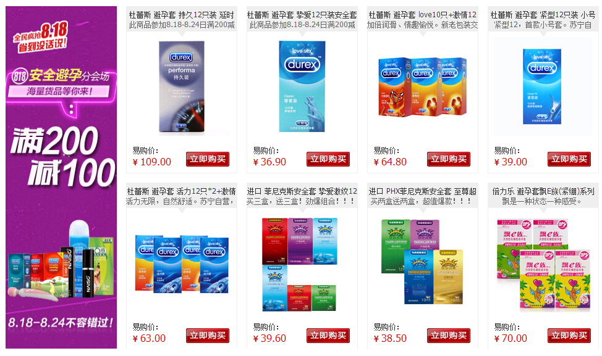Open the three orange Durex boxes image
This screenshot has height=356, width=602.
point(422,86)
